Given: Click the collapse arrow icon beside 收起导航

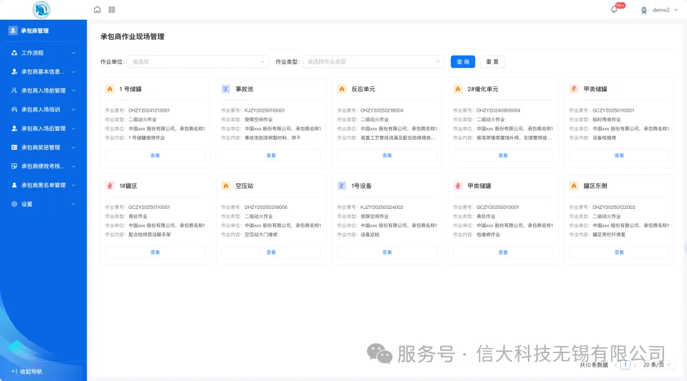Looking at the screenshot, I should (14, 371).
